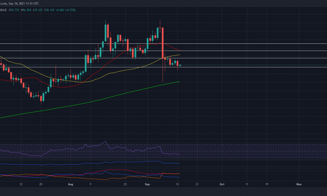Select the high value H56.504
This screenshot has width=327, height=196.
pyautogui.click(x=26, y=10)
